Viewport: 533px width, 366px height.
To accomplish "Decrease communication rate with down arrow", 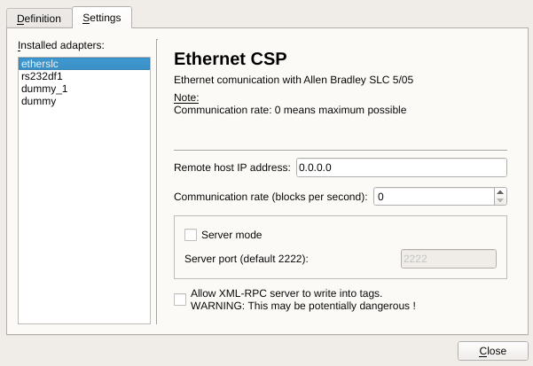I will 500,201.
